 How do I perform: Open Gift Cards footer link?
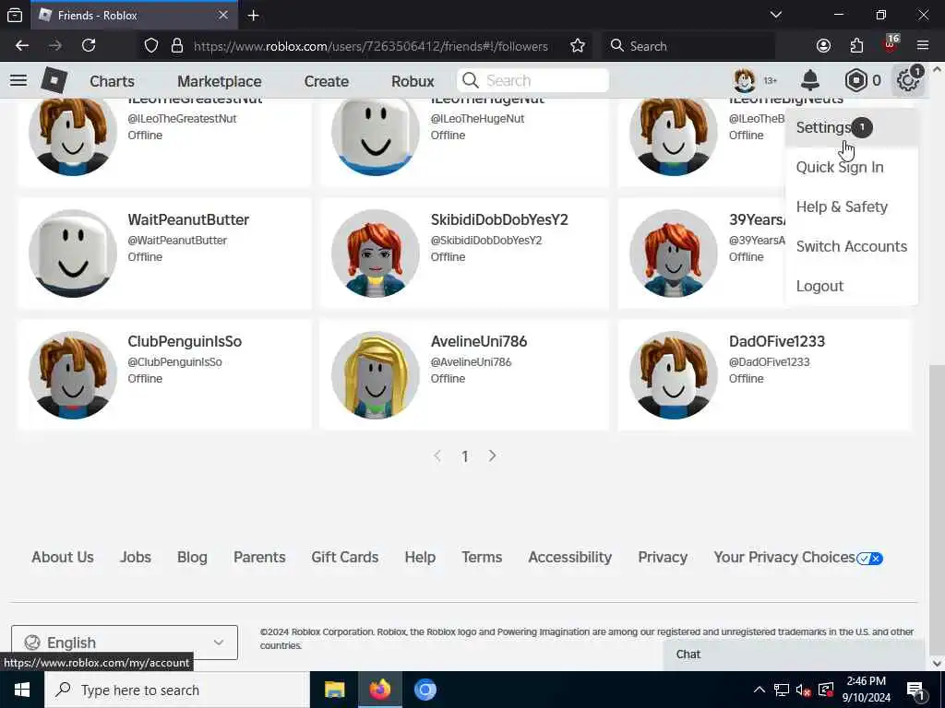(345, 557)
